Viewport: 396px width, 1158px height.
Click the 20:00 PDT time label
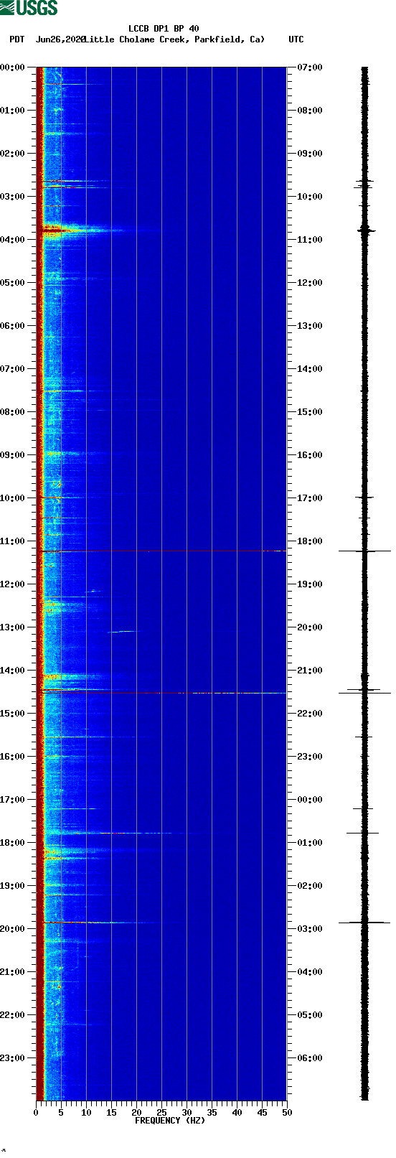pos(13,929)
